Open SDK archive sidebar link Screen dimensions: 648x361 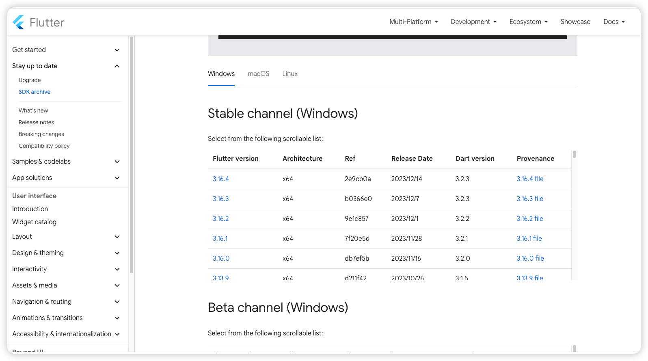35,92
